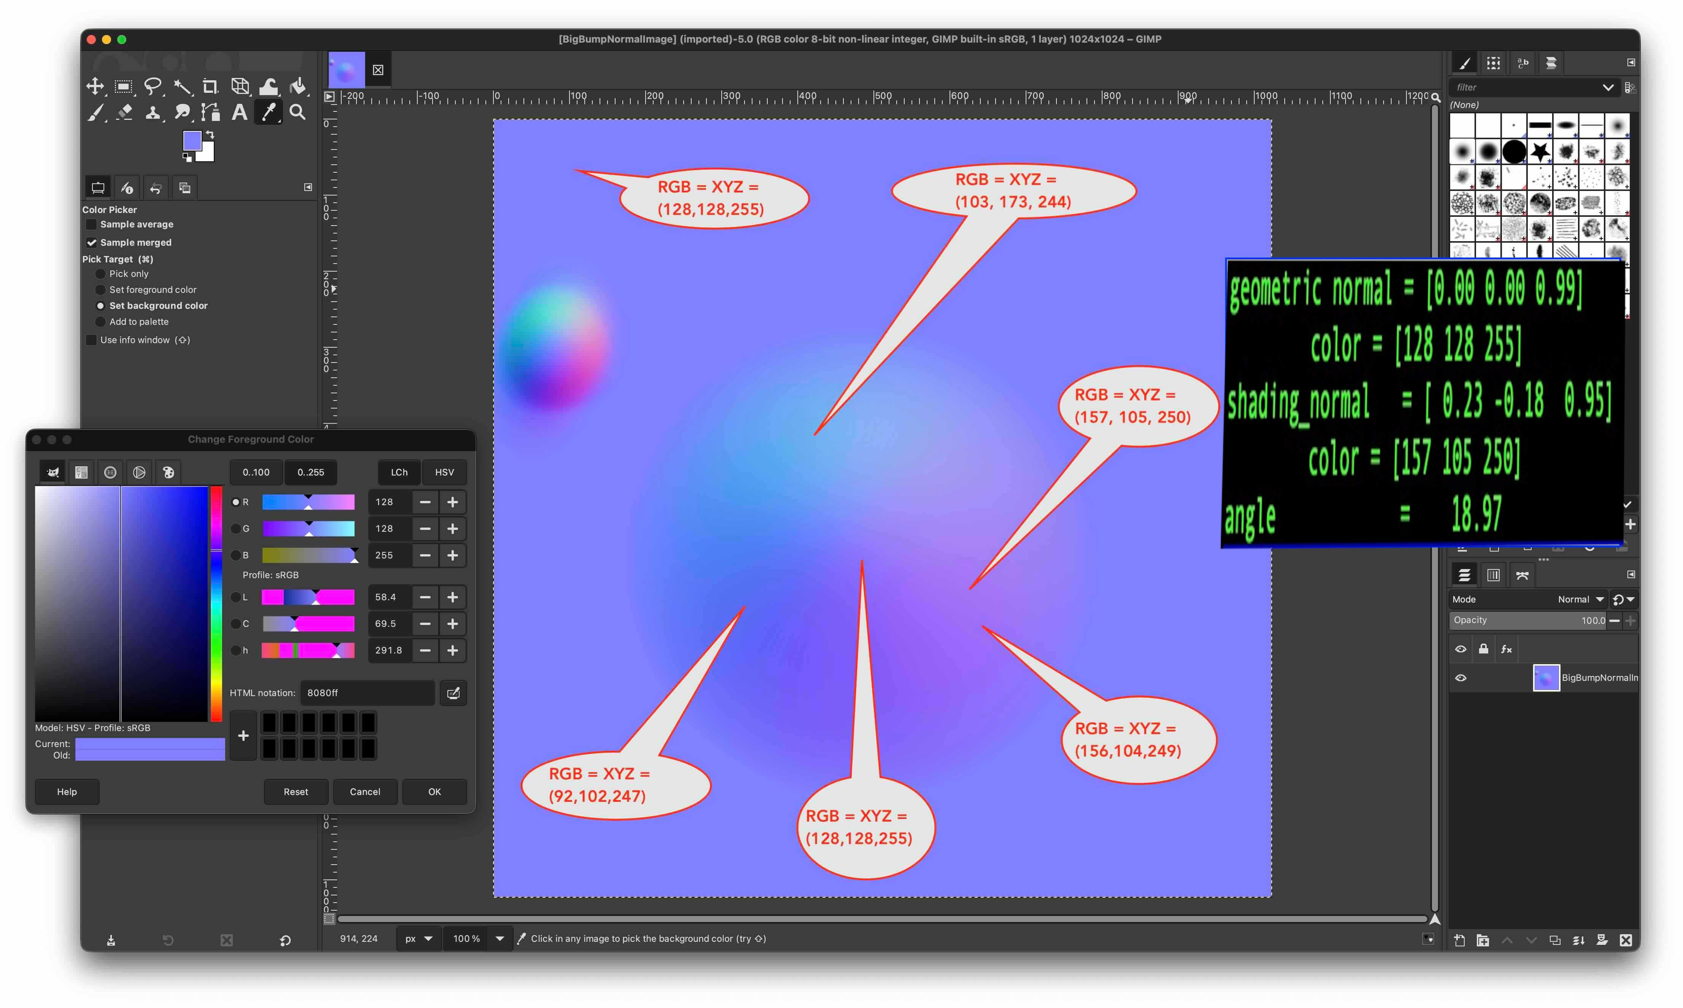This screenshot has height=1008, width=1683.
Task: Adjust the R channel color slider
Action: click(309, 502)
